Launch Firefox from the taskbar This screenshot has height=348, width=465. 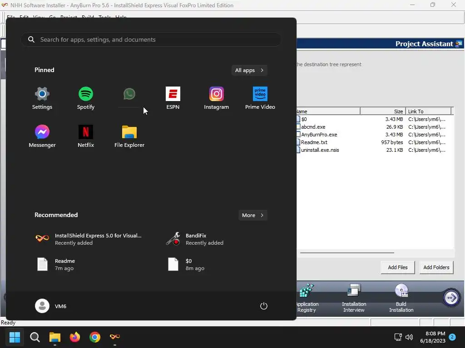[x=75, y=337]
